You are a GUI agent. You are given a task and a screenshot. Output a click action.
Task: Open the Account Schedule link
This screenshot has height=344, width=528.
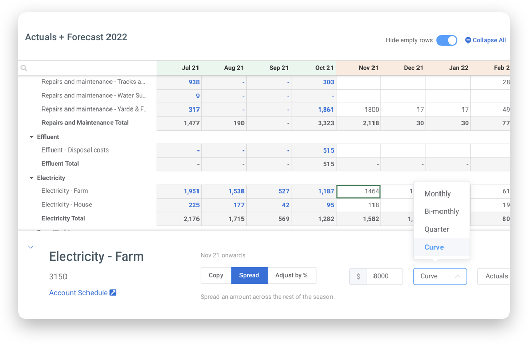coord(78,292)
